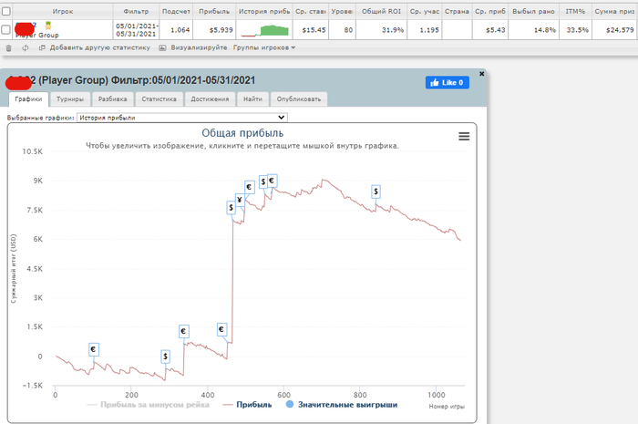The image size is (638, 424).
Task: Open the Статистика tab
Action: coord(159,98)
